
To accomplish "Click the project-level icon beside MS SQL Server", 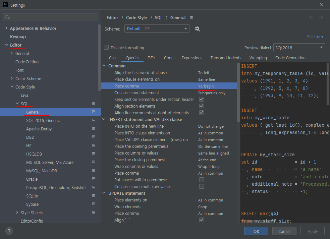I will [94, 162].
